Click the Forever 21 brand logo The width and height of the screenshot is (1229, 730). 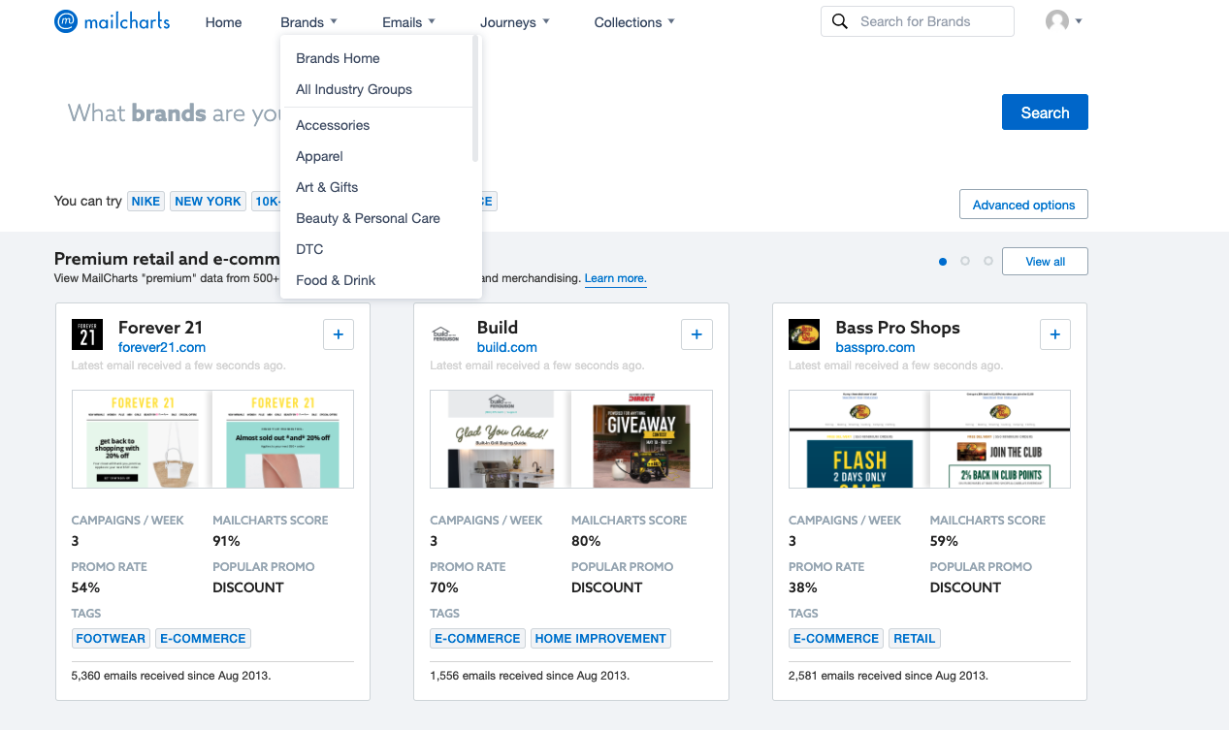pyautogui.click(x=87, y=334)
